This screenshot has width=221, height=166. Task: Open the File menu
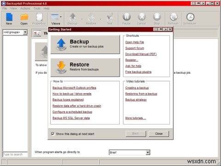coord(5,8)
